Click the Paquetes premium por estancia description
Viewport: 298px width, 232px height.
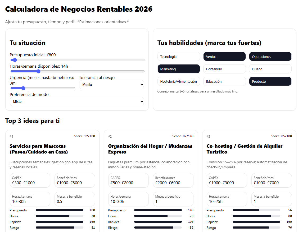coord(149,164)
